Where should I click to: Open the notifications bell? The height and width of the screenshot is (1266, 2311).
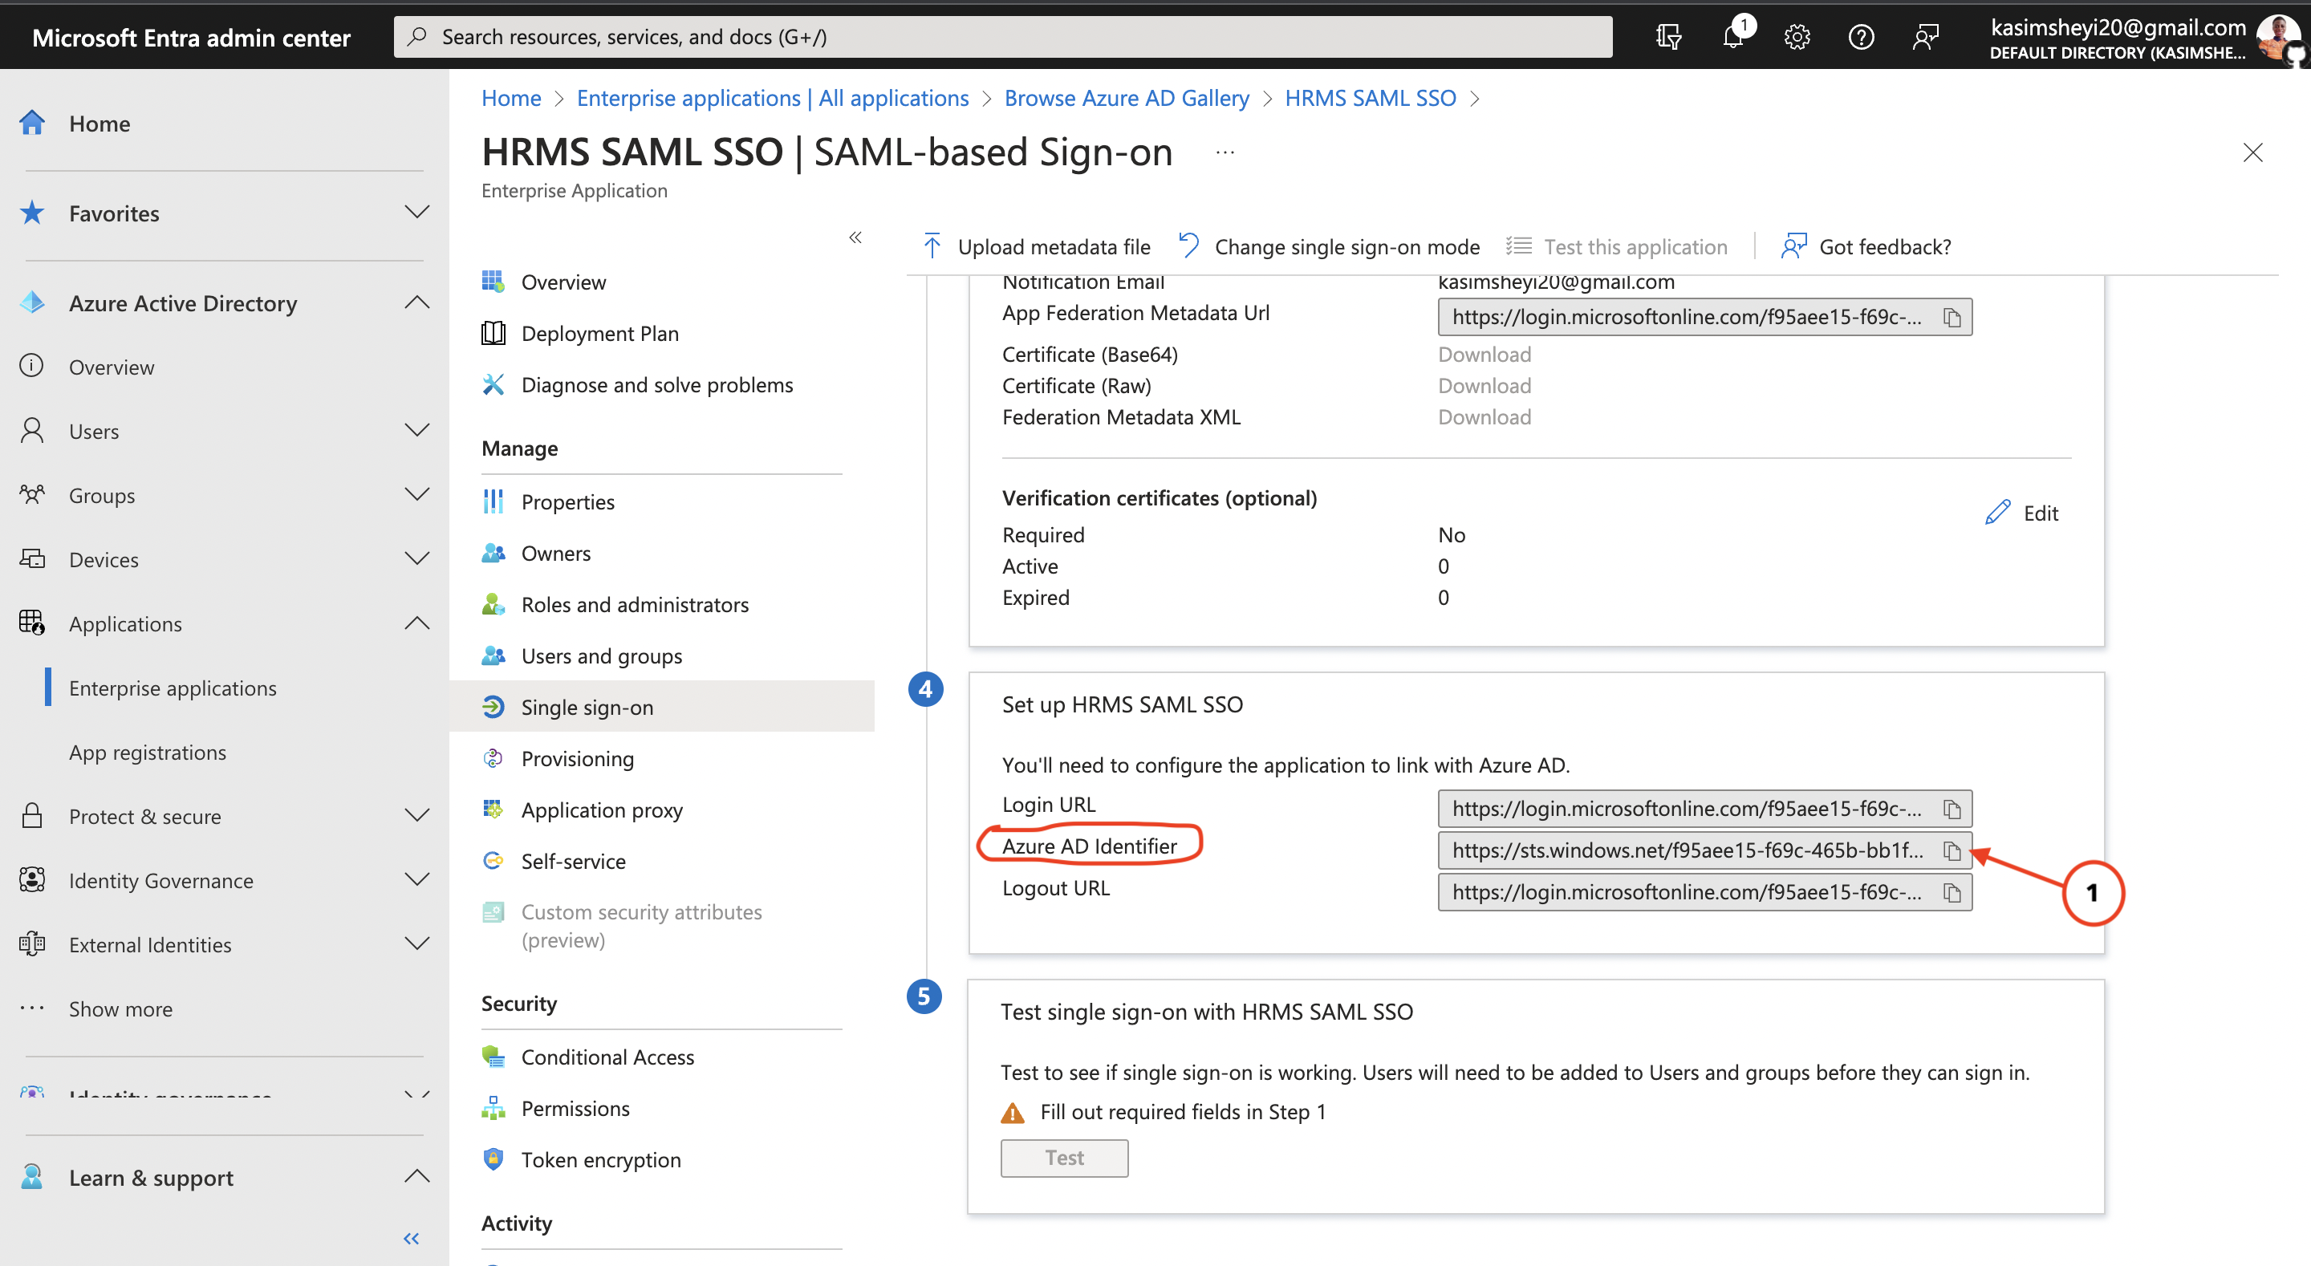1732,37
